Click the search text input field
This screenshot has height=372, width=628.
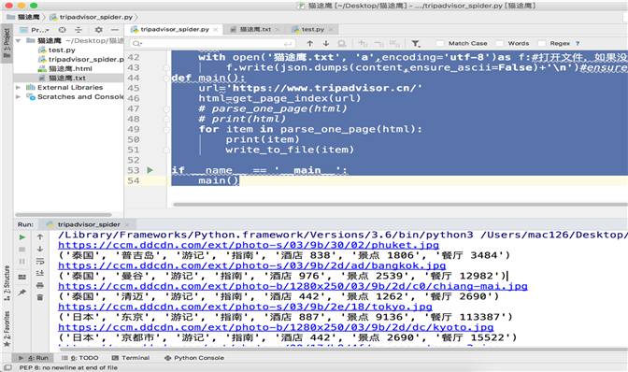point(212,43)
